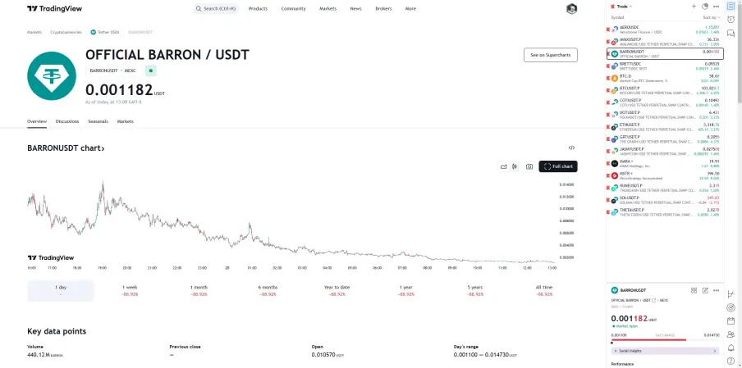Screen dimensions: 742x368
Task: Open the Full chart button
Action: [x=558, y=166]
